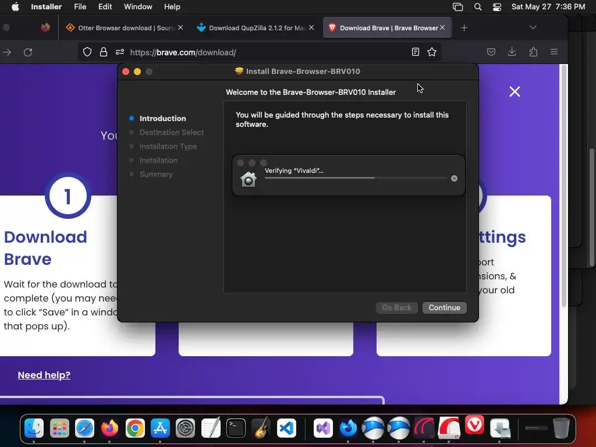Screen dimensions: 596x447
Task: Select the Destination Select step
Action: pos(172,132)
